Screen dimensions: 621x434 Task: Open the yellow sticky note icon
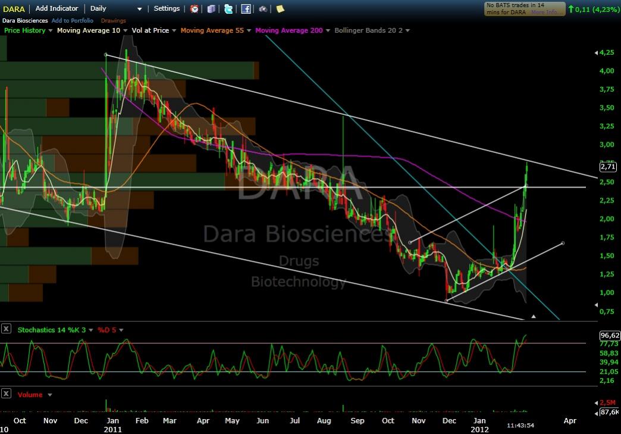point(280,9)
